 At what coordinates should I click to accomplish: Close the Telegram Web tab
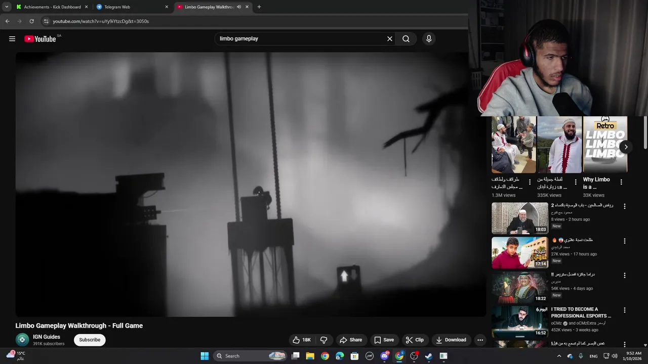(167, 7)
